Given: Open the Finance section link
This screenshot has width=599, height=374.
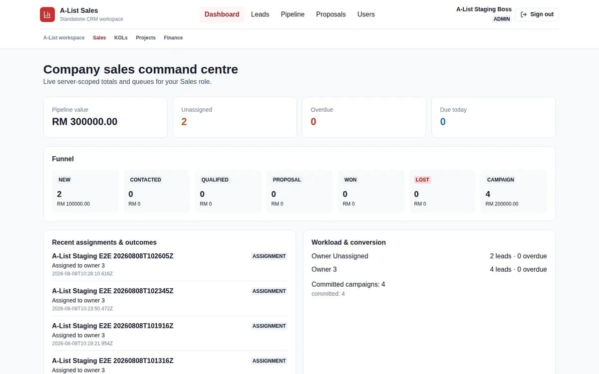Looking at the screenshot, I should point(173,38).
